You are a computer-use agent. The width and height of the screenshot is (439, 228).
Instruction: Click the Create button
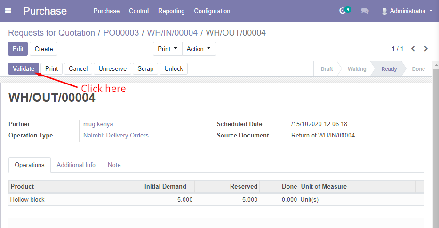pyautogui.click(x=44, y=49)
